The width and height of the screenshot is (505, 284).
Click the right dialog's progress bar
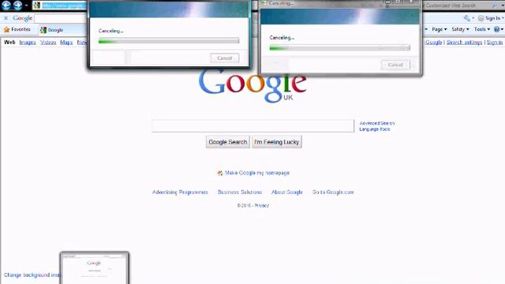[340, 47]
